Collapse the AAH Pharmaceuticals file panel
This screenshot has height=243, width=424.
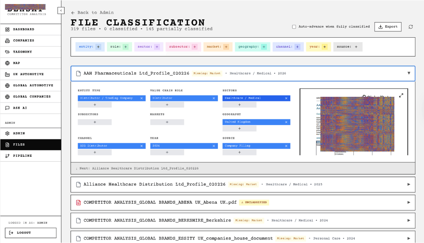tap(409, 73)
